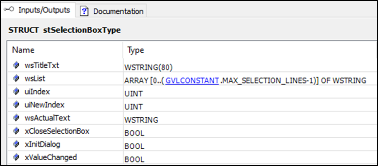
Task: Click the cube icon beside wsTitleTxt
Action: tap(16, 65)
